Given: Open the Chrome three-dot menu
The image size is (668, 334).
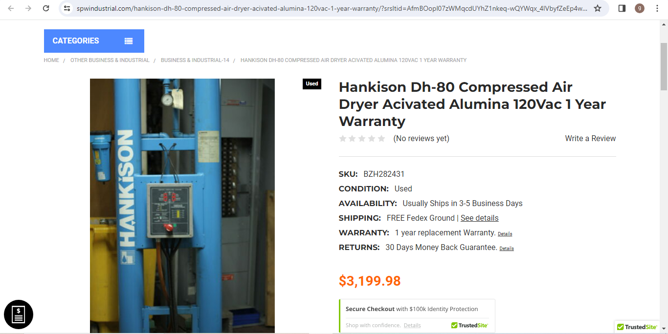Looking at the screenshot, I should (x=657, y=8).
